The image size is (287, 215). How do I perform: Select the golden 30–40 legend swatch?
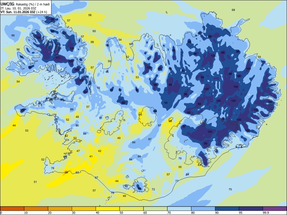tap(84, 209)
